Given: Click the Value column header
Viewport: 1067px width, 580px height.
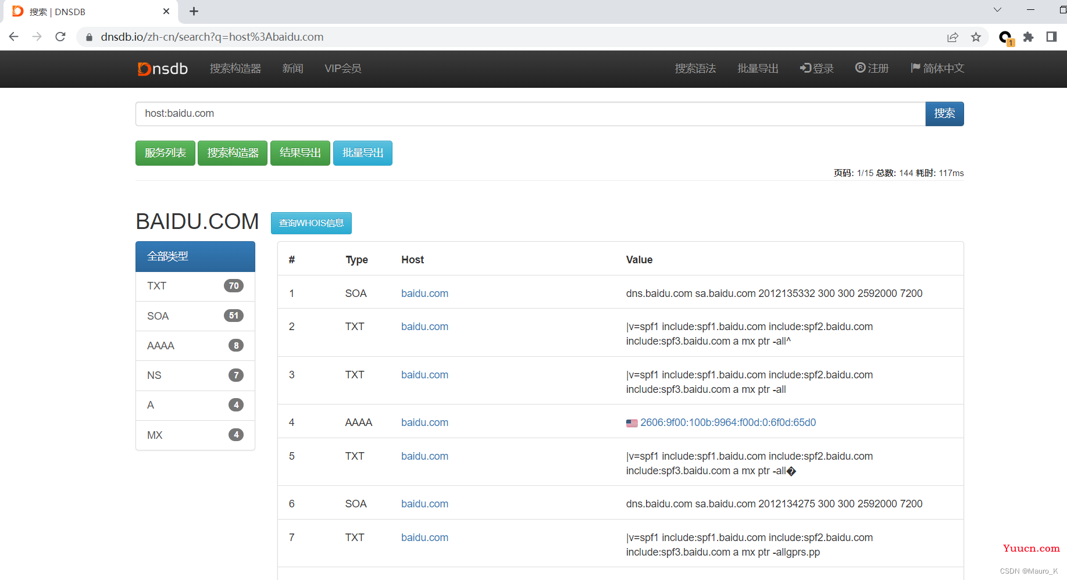Looking at the screenshot, I should click(639, 260).
